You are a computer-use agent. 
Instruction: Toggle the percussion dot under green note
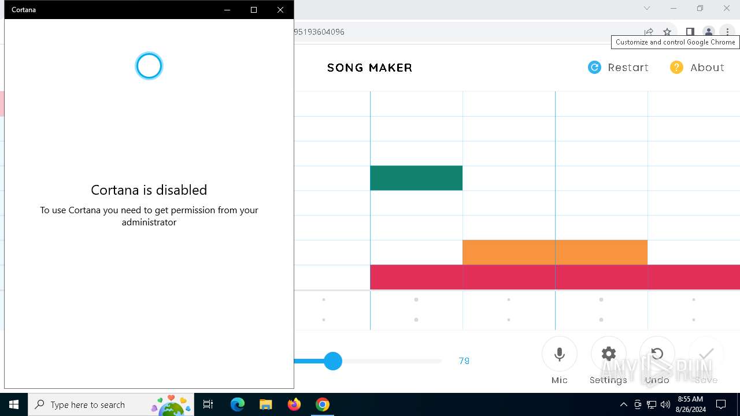pos(416,300)
